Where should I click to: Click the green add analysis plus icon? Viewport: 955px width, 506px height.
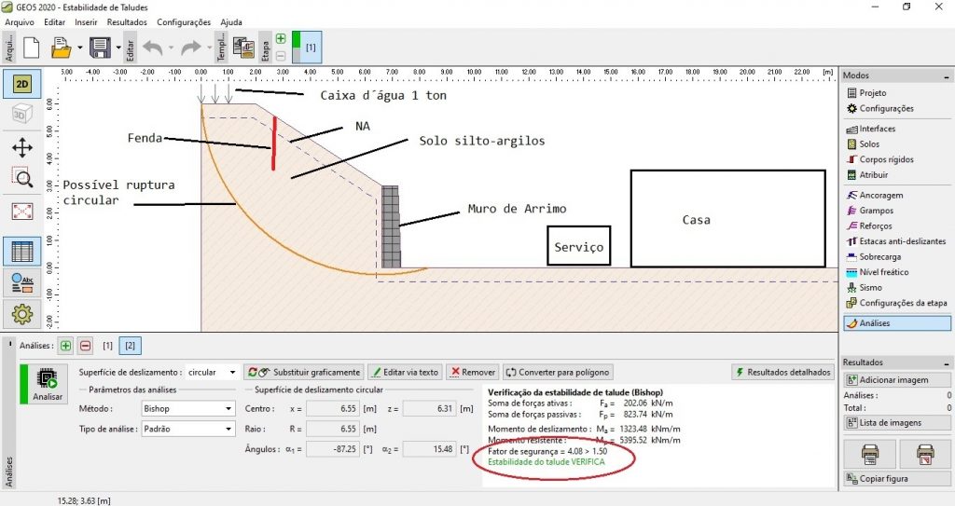coord(66,346)
